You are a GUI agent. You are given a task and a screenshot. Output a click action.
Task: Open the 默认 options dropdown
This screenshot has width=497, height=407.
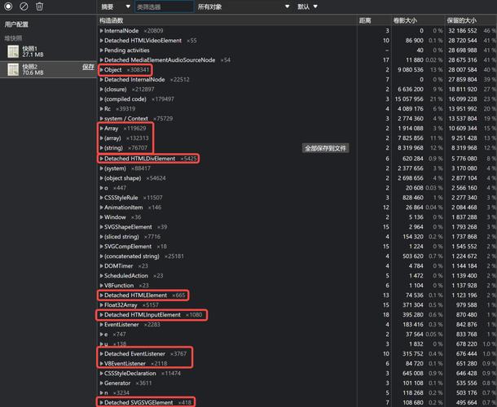[308, 7]
